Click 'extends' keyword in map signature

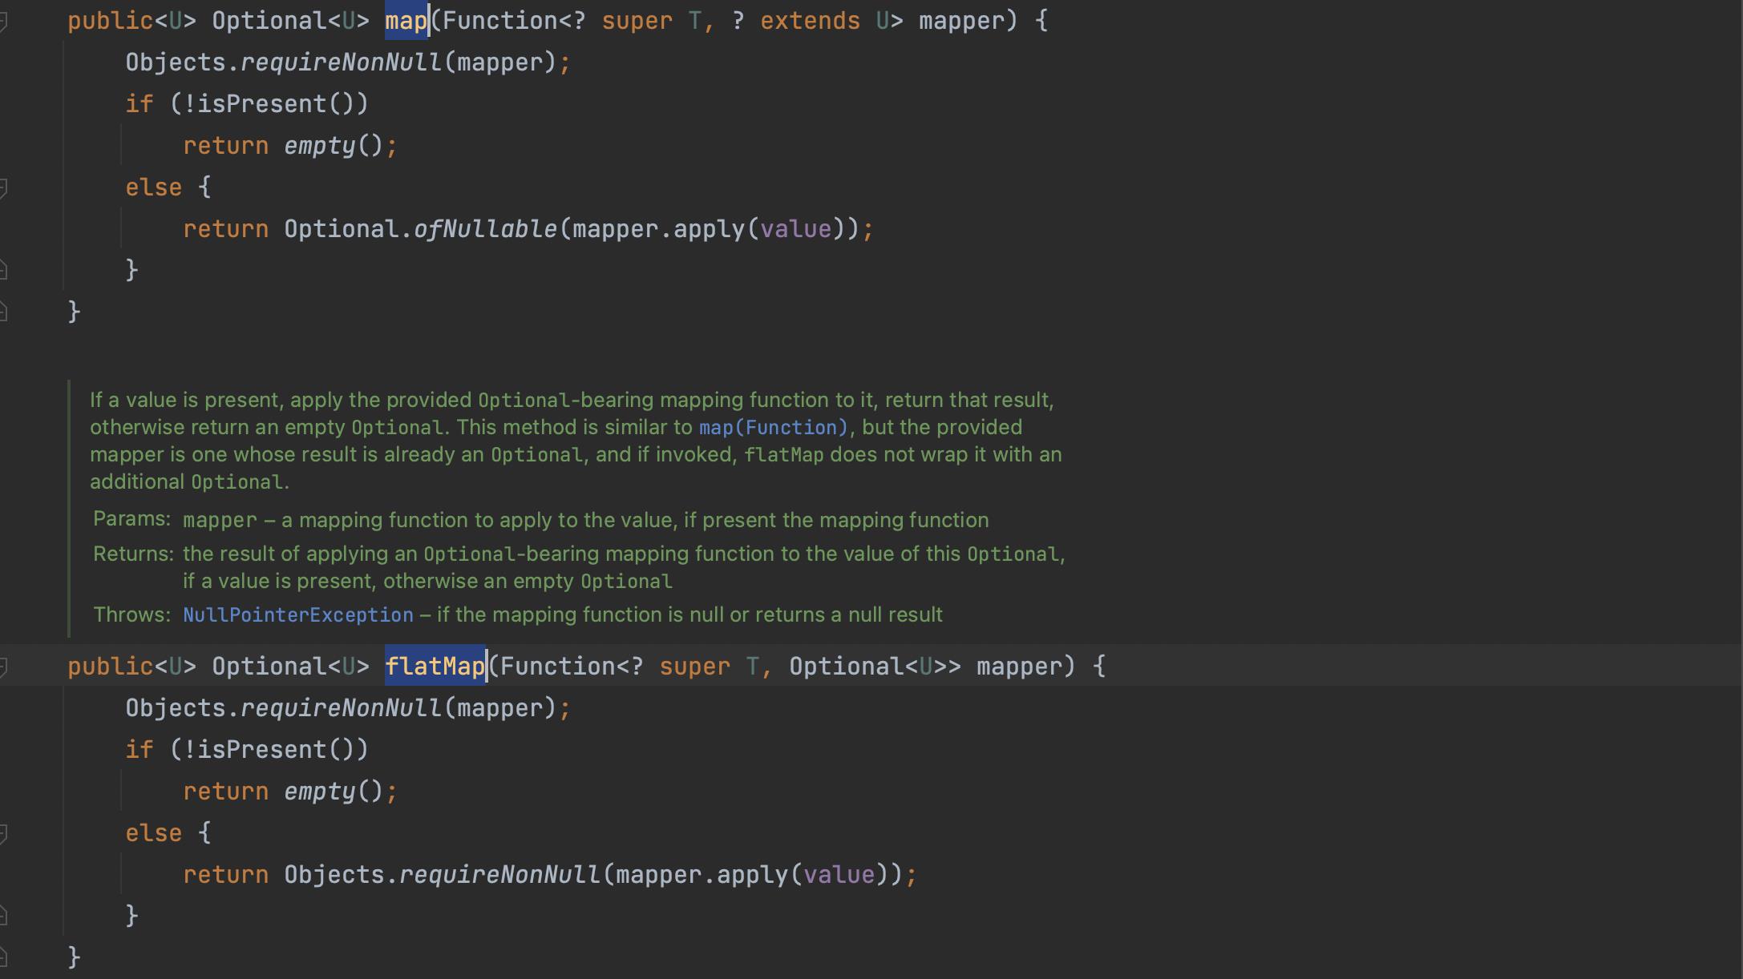(x=810, y=21)
